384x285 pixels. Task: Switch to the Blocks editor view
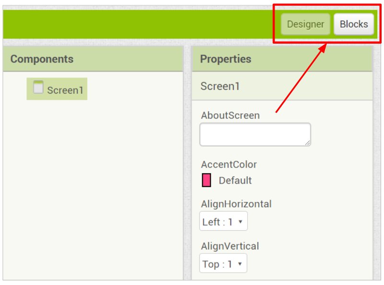click(354, 25)
